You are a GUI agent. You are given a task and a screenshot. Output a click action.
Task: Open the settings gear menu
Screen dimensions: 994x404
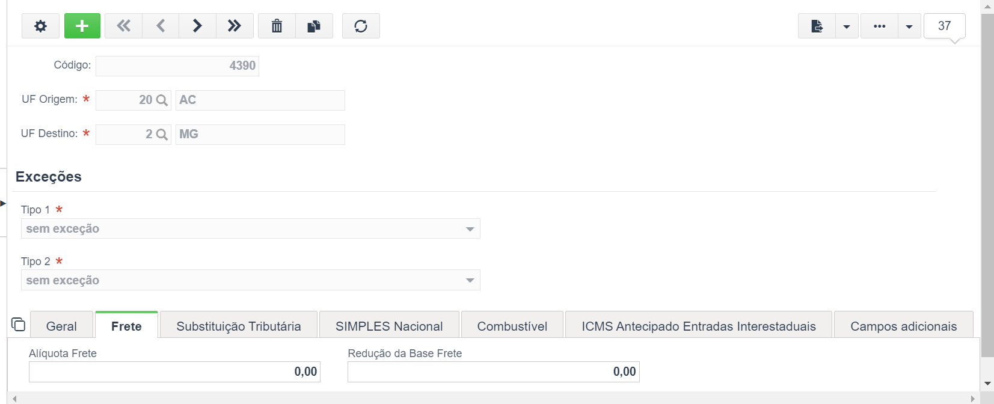point(40,26)
